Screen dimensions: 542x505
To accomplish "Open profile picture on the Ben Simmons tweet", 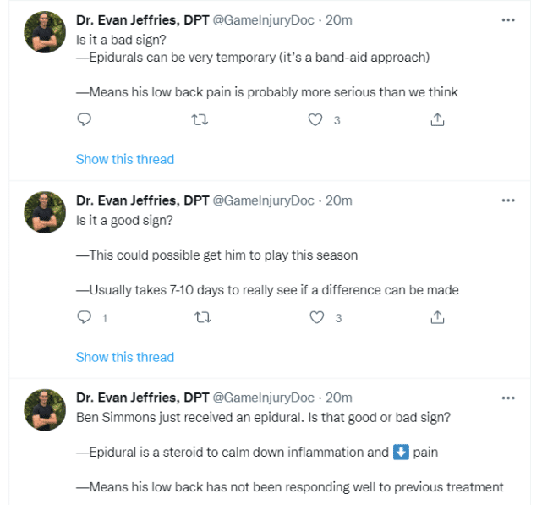I will [x=45, y=410].
